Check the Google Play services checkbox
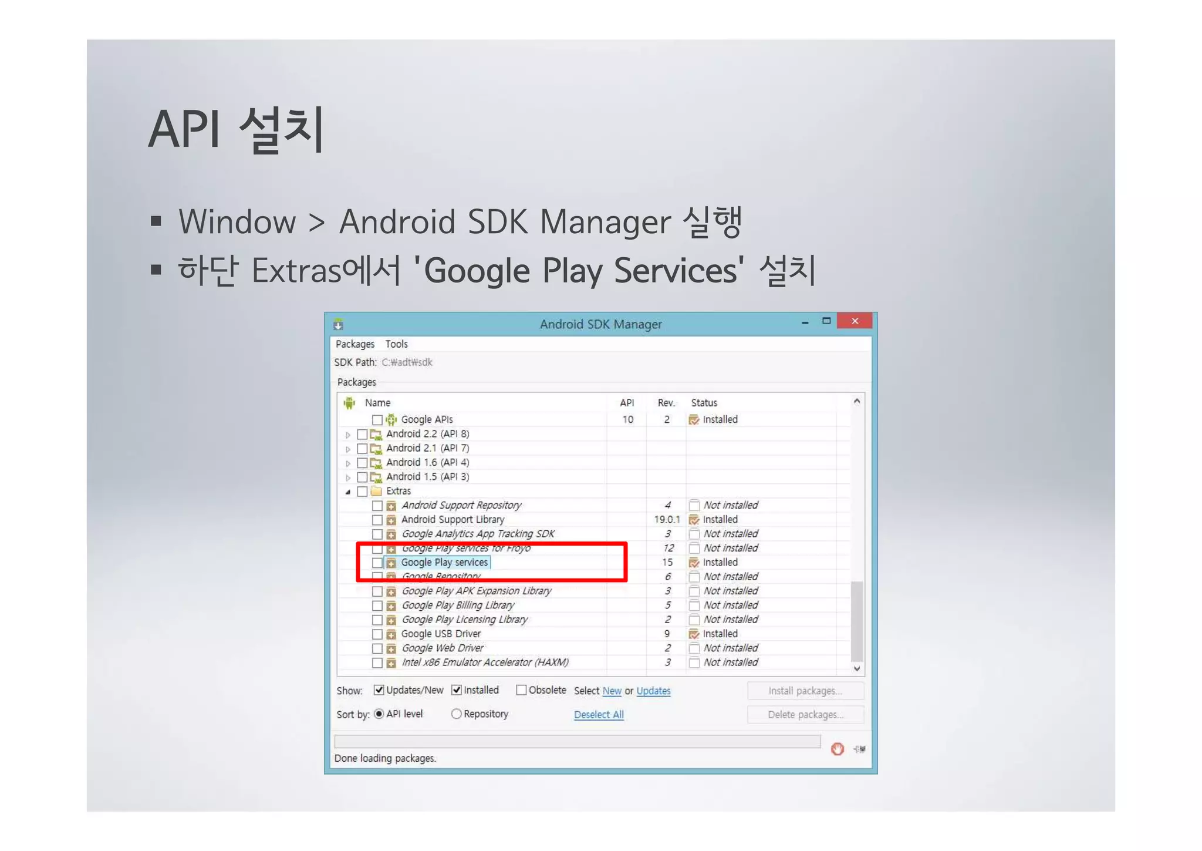Image resolution: width=1202 pixels, height=851 pixels. [377, 563]
